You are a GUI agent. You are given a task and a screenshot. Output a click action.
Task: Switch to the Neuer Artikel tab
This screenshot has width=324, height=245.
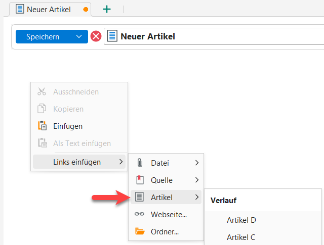(48, 9)
